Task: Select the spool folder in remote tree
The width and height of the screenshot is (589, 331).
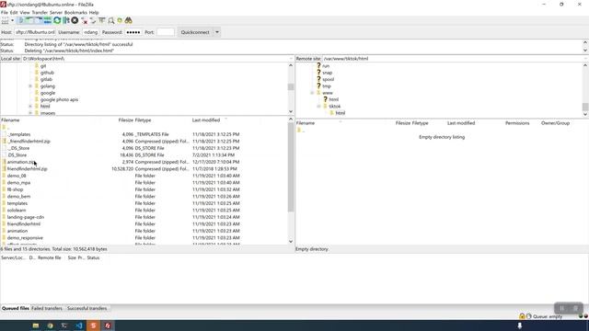Action: (x=328, y=79)
